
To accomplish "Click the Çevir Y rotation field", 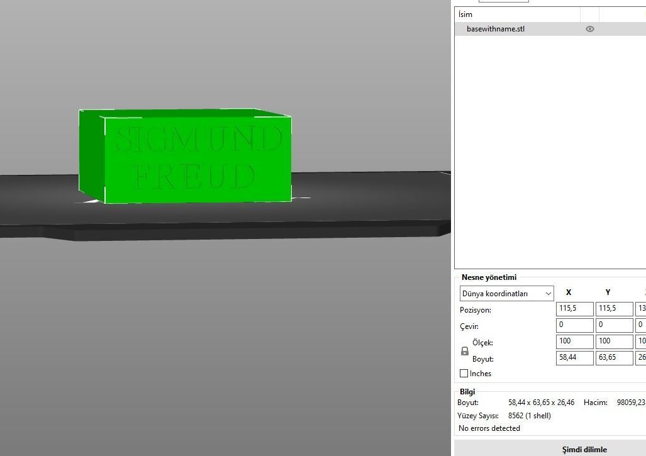I will click(x=615, y=325).
